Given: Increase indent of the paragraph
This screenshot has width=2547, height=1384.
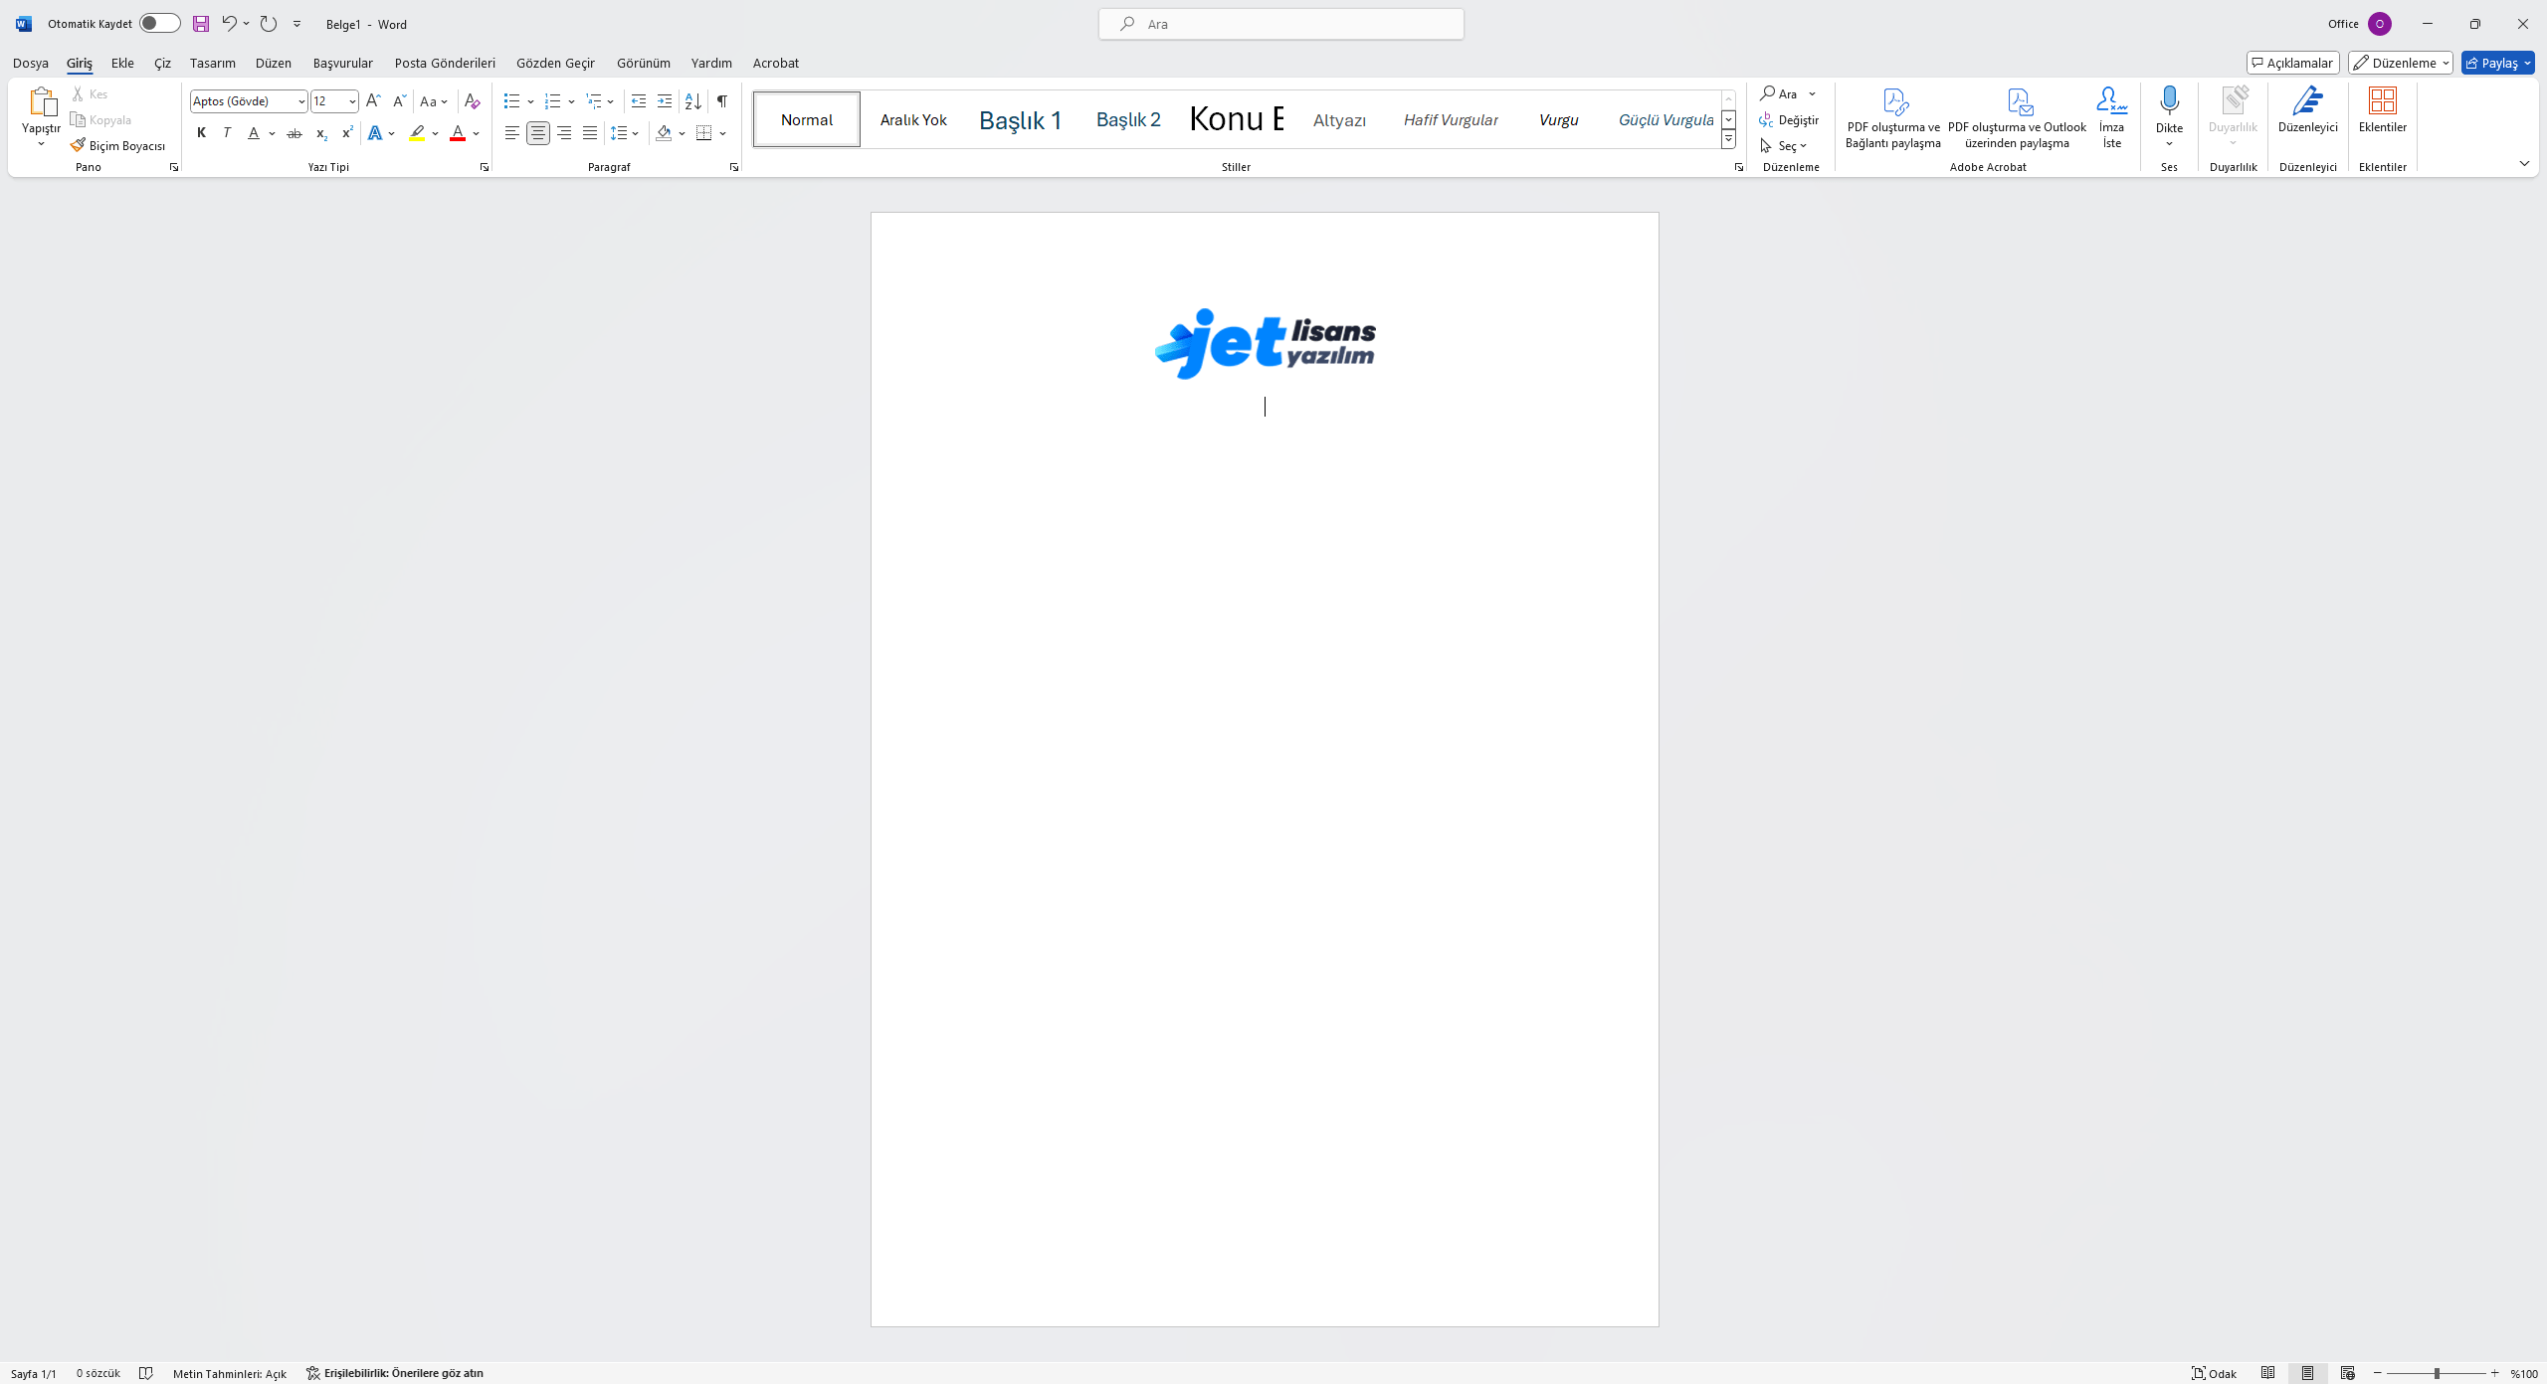Looking at the screenshot, I should 664,100.
